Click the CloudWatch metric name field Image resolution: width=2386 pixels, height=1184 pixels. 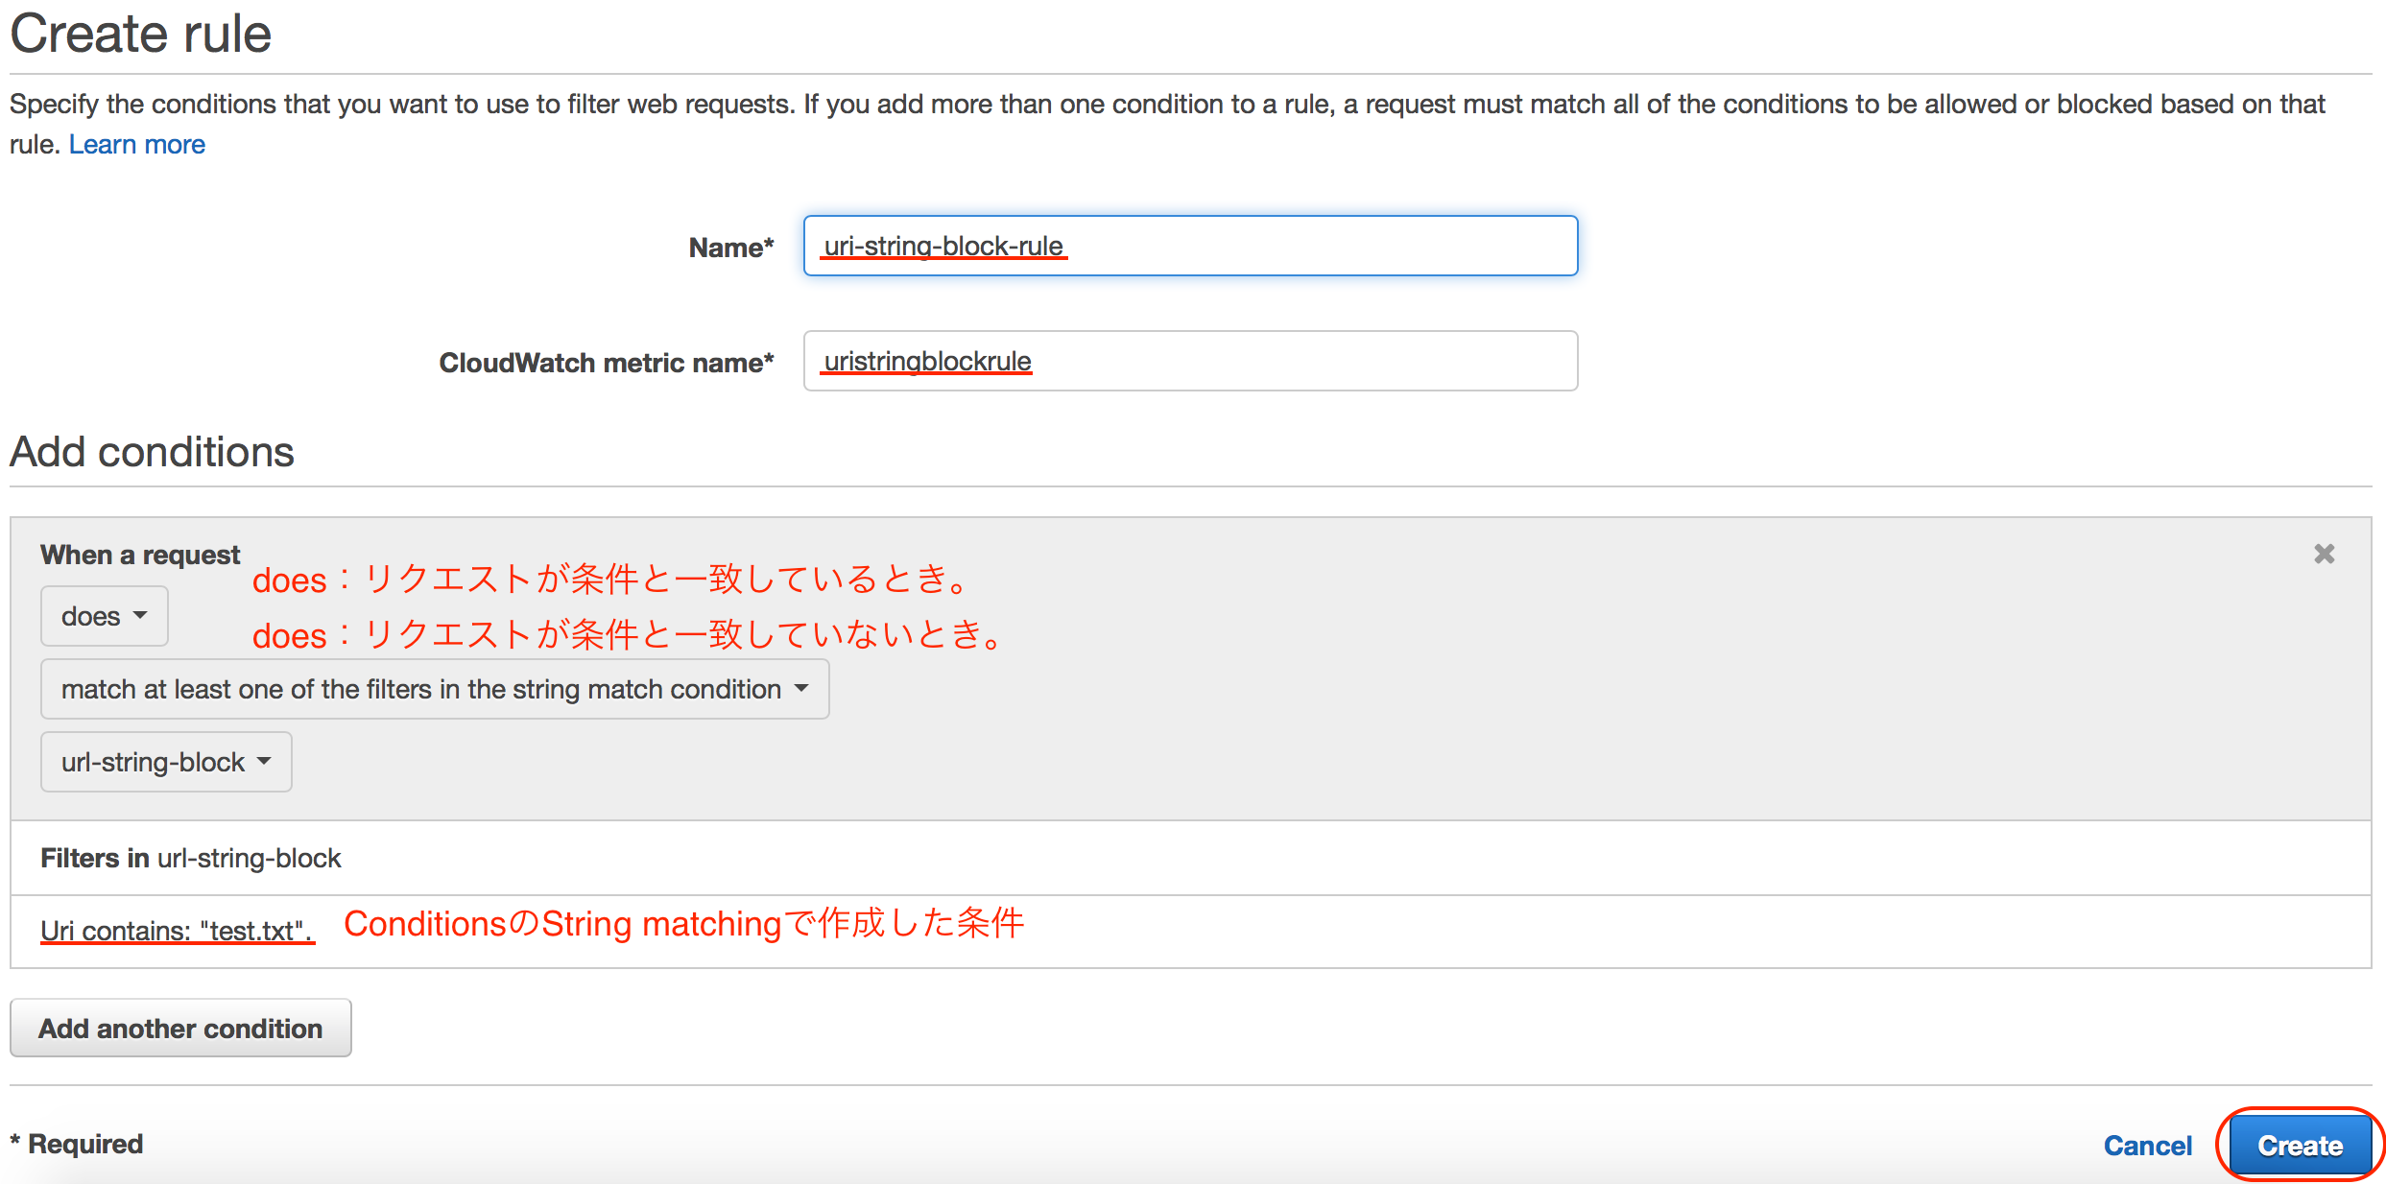click(1190, 361)
